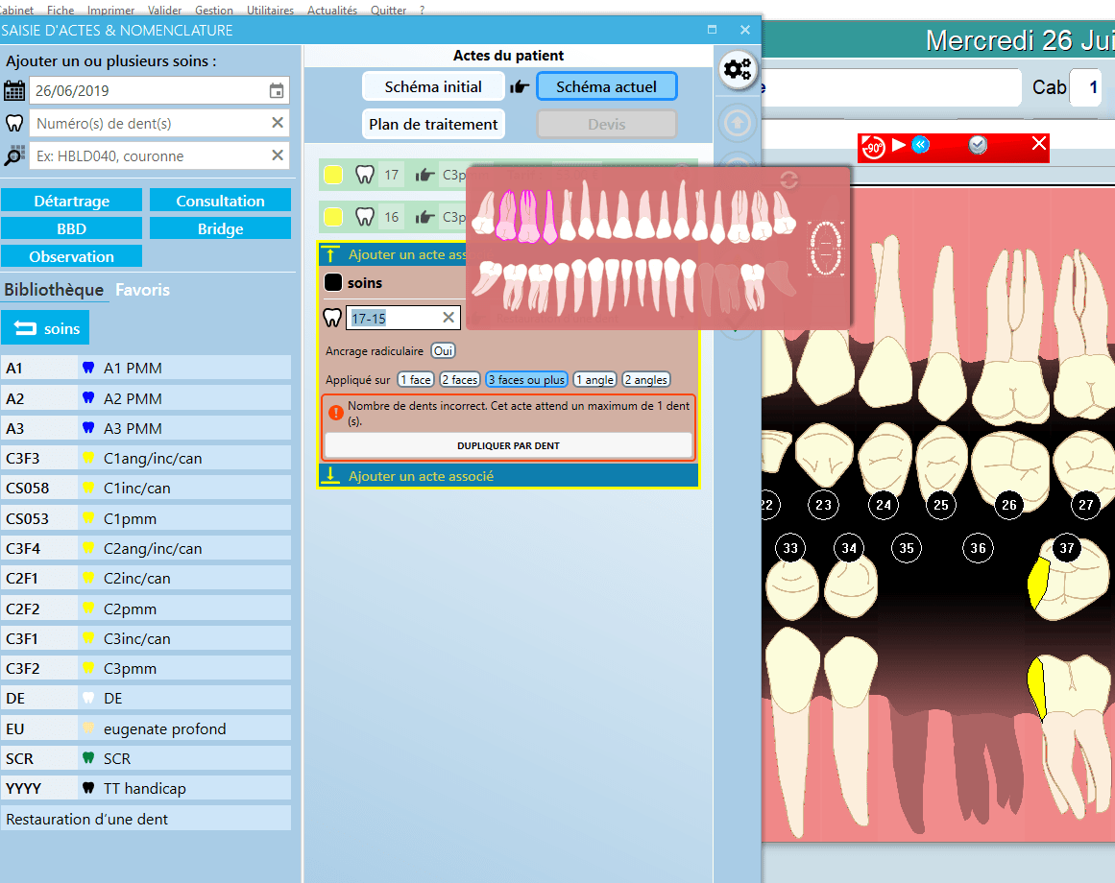
Task: Go back from the soins library category
Action: (x=45, y=328)
